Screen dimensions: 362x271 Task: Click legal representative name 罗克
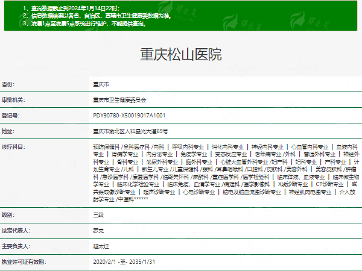pos(98,231)
